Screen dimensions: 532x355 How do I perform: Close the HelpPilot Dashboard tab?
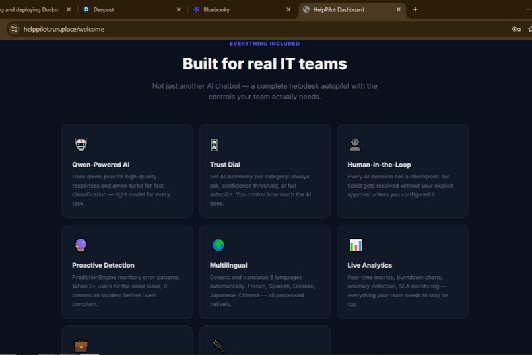point(399,9)
